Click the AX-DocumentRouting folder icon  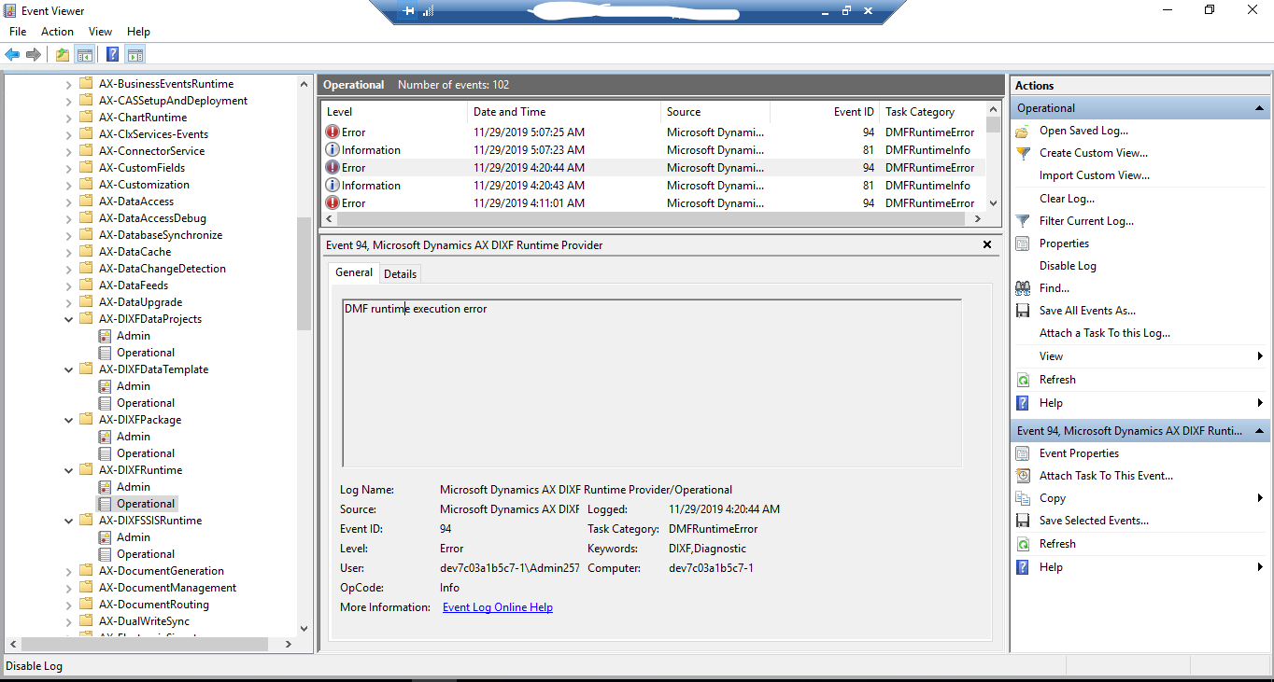click(87, 605)
